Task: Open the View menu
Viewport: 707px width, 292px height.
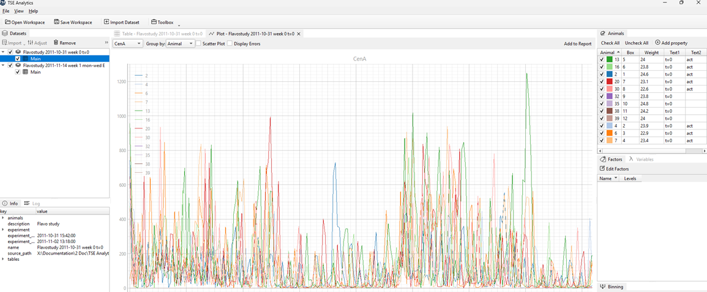Action: (19, 11)
